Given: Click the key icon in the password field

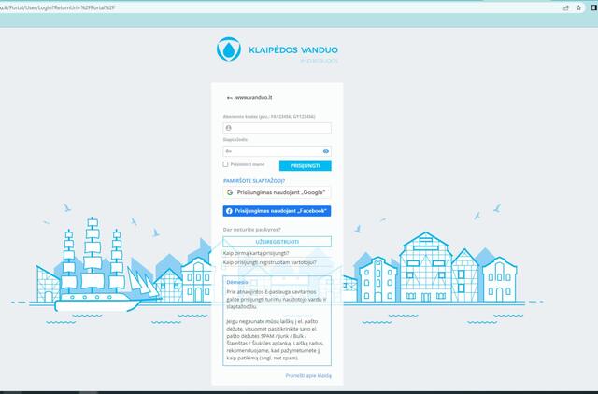Looking at the screenshot, I should [229, 150].
